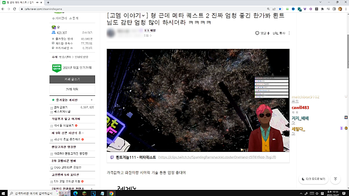
Task: Open the 댓글 0 comments link
Action: [x=262, y=33]
